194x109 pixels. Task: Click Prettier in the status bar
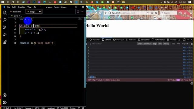pos(73,108)
